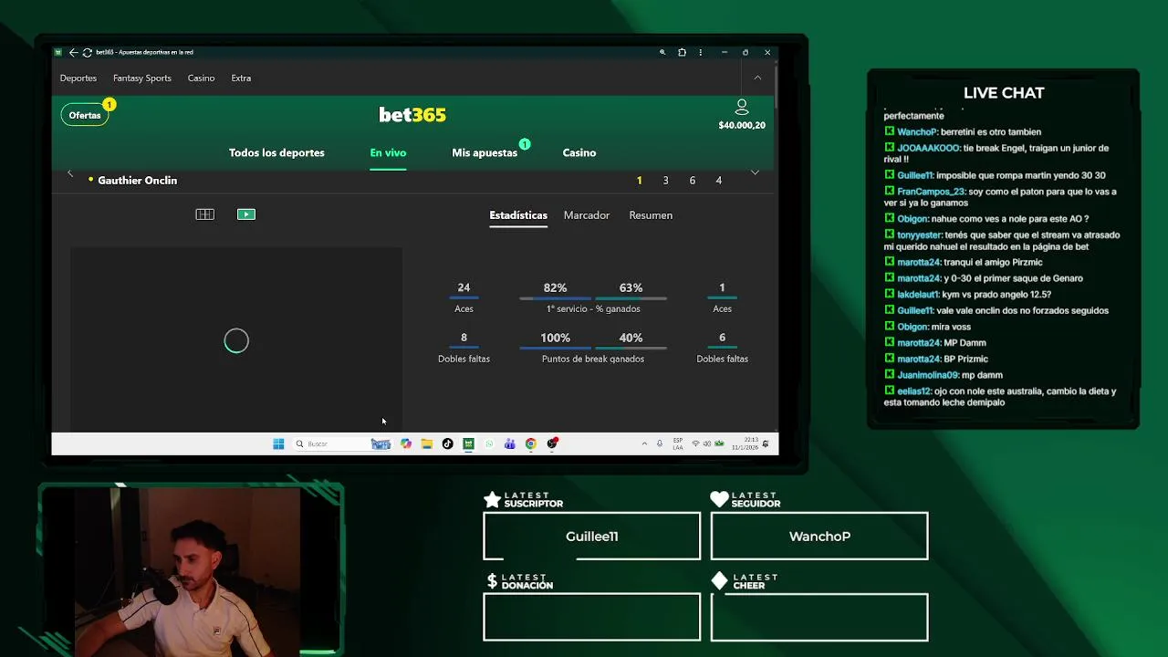Image resolution: width=1168 pixels, height=657 pixels.
Task: Go back with the title bar arrow
Action: point(73,52)
